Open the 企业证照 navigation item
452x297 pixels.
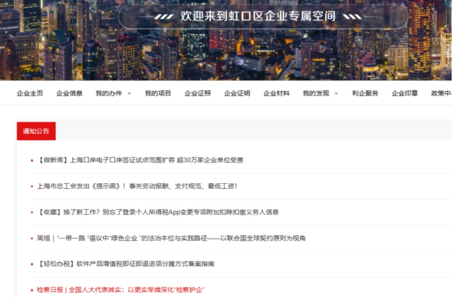[198, 93]
